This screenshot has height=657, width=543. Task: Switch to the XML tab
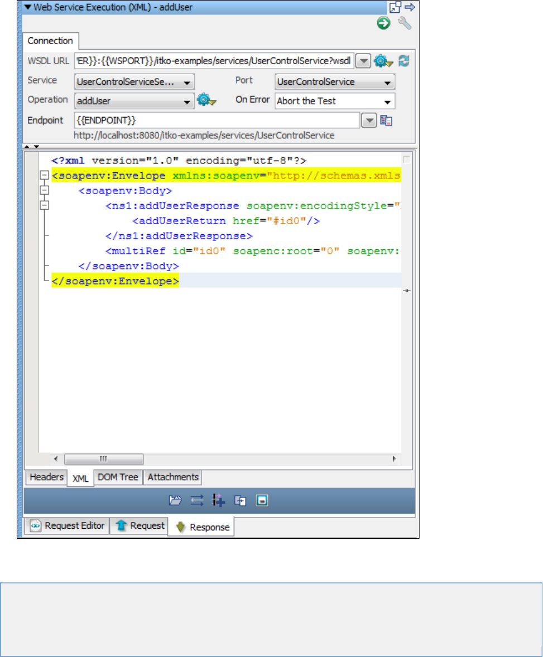80,479
